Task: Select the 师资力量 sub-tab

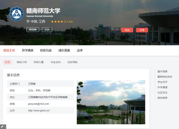Action: click(39, 62)
